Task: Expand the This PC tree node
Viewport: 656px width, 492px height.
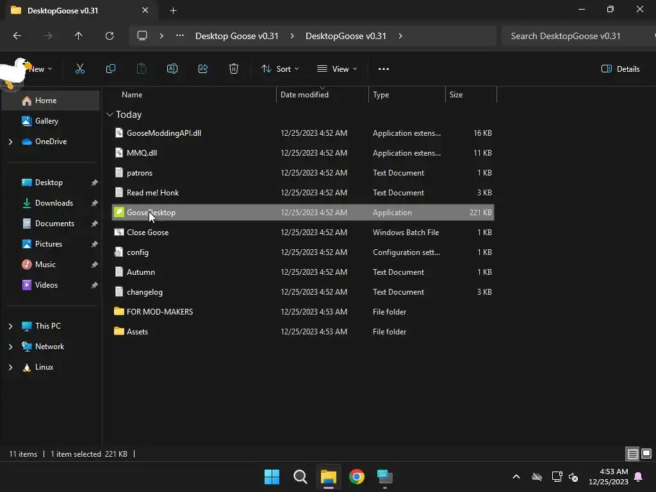Action: 10,326
